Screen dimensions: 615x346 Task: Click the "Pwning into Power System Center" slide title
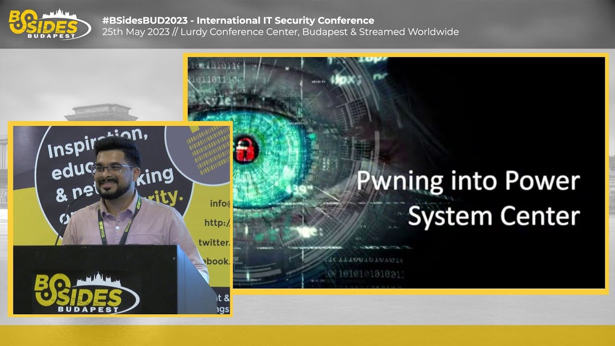(x=468, y=199)
